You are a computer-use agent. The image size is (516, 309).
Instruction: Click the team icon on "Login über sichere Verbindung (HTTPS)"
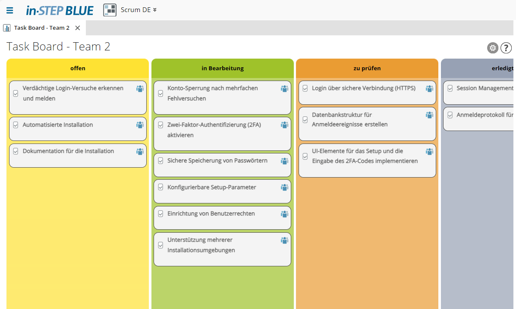[x=429, y=88]
